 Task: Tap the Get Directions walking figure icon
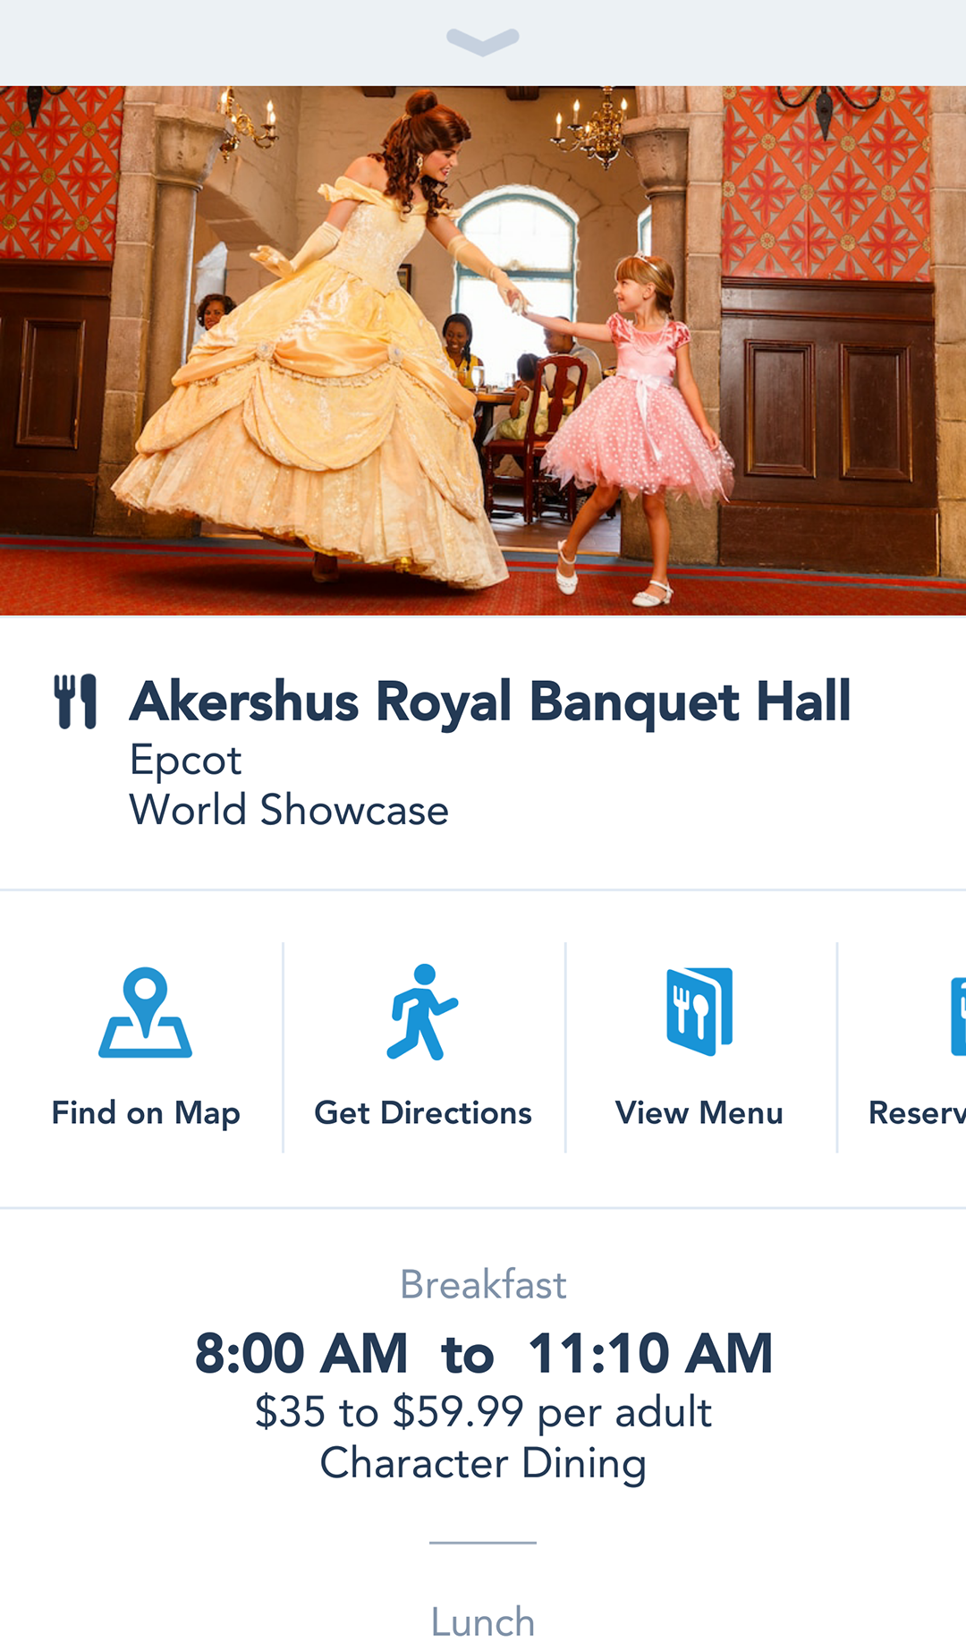[422, 1012]
